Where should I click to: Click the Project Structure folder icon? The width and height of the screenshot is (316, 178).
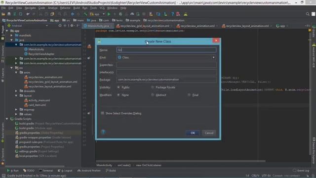[x=158, y=14]
